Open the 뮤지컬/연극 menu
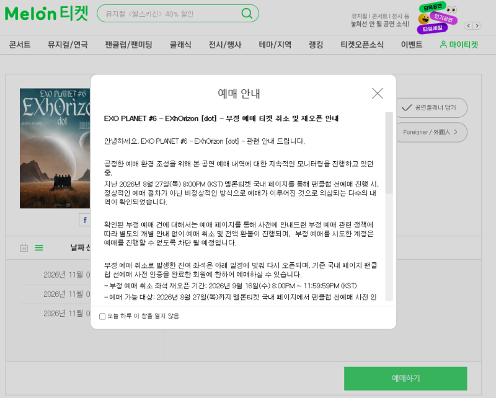The image size is (496, 398). 68,45
